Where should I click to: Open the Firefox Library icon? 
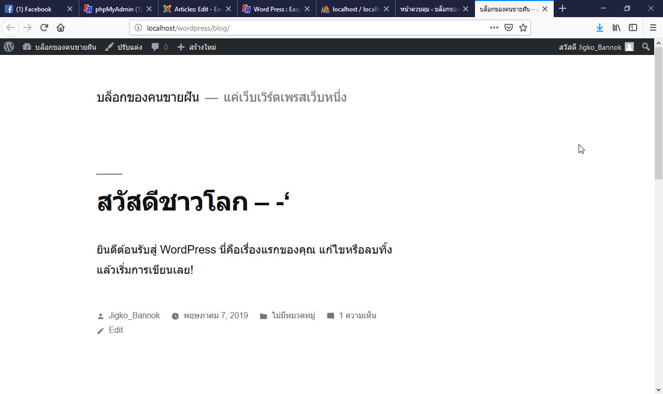click(x=616, y=27)
